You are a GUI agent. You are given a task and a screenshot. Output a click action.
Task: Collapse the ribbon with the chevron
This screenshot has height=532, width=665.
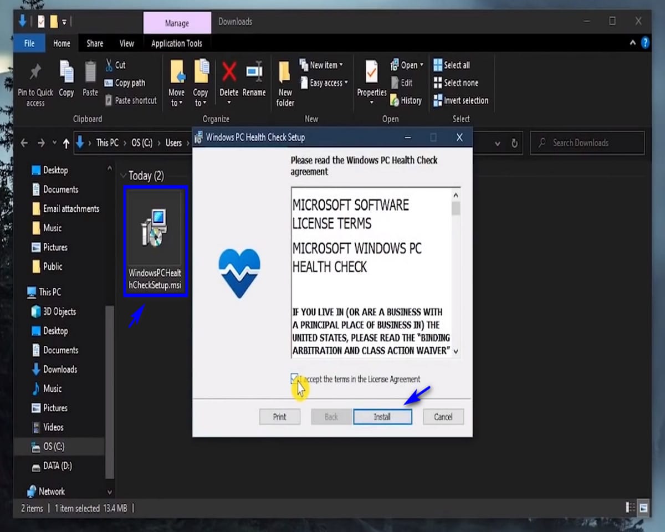pyautogui.click(x=633, y=43)
